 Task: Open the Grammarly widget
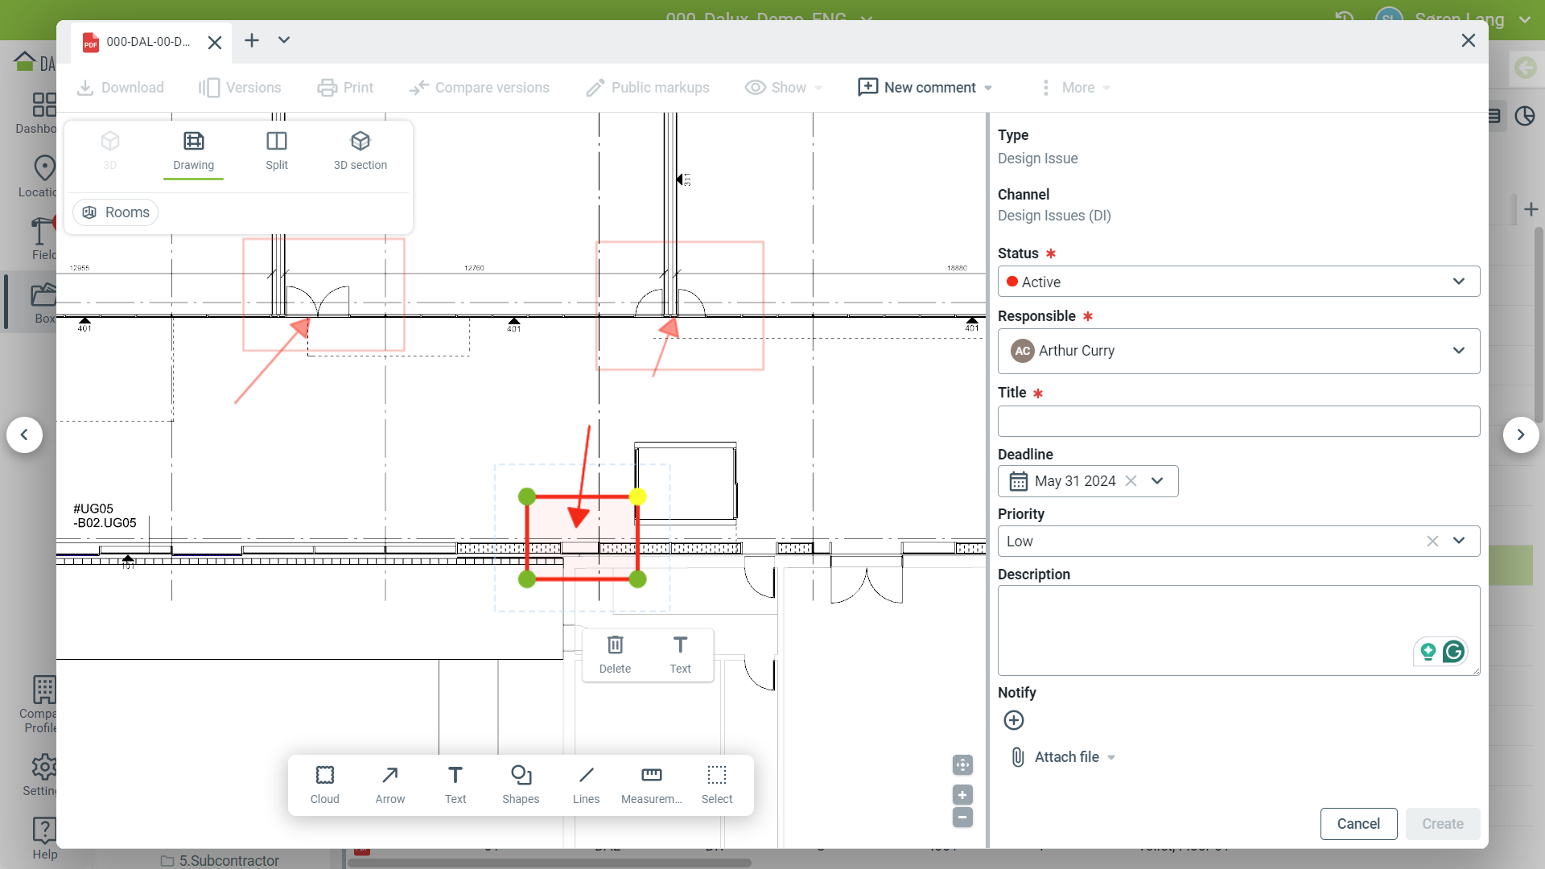click(1453, 652)
